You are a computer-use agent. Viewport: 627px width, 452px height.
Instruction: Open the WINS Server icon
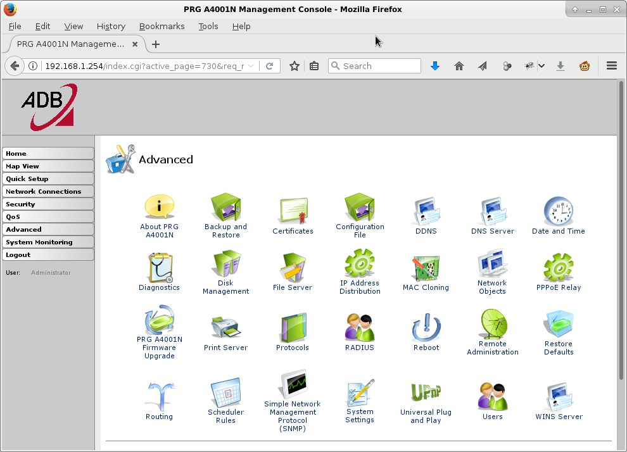[558, 396]
